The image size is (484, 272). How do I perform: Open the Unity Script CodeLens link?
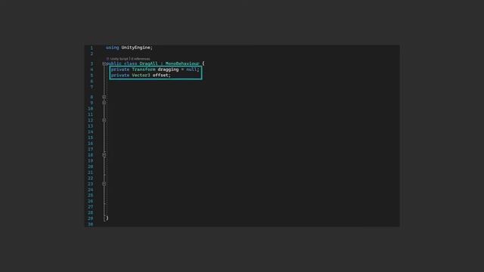[119, 59]
